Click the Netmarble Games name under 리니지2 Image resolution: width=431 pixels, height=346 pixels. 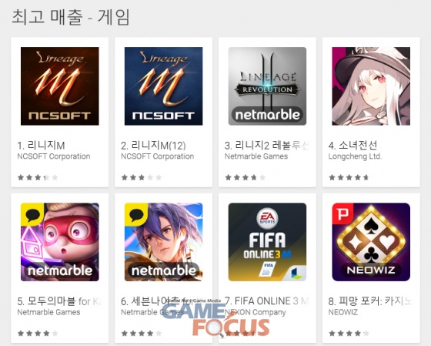(x=256, y=156)
